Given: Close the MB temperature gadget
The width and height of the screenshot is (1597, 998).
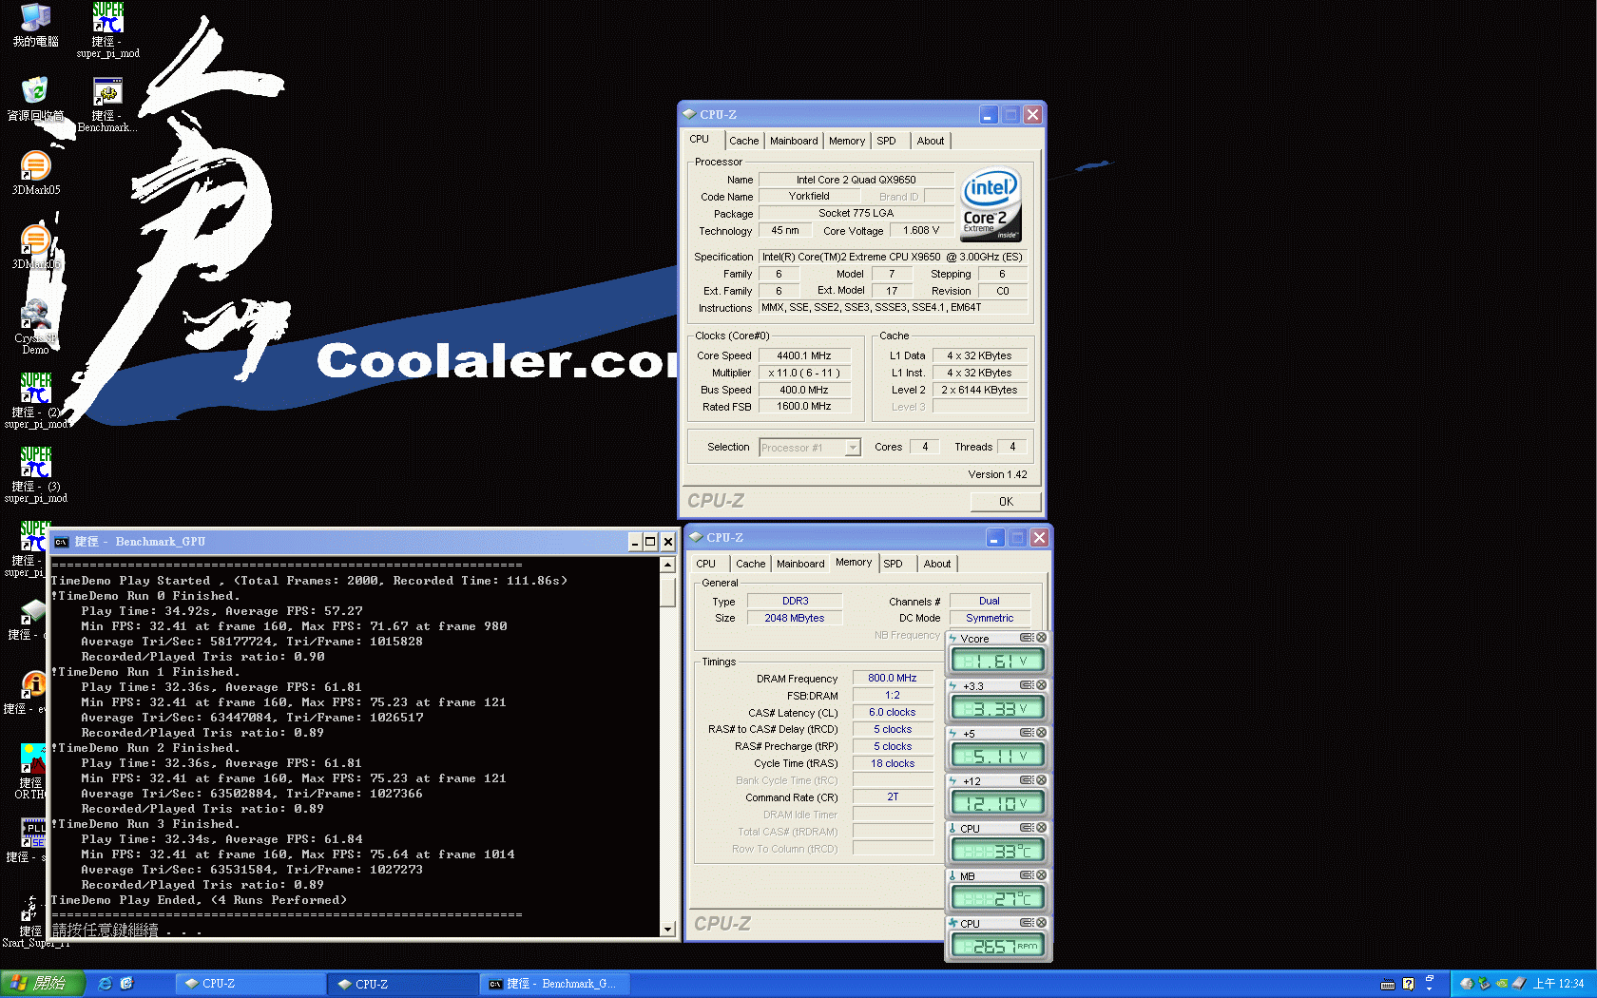Looking at the screenshot, I should 1041,875.
